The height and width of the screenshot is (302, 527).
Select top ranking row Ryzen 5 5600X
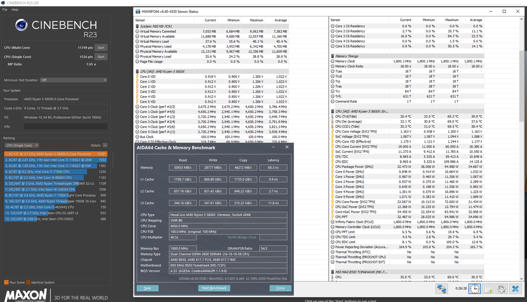tap(56, 154)
